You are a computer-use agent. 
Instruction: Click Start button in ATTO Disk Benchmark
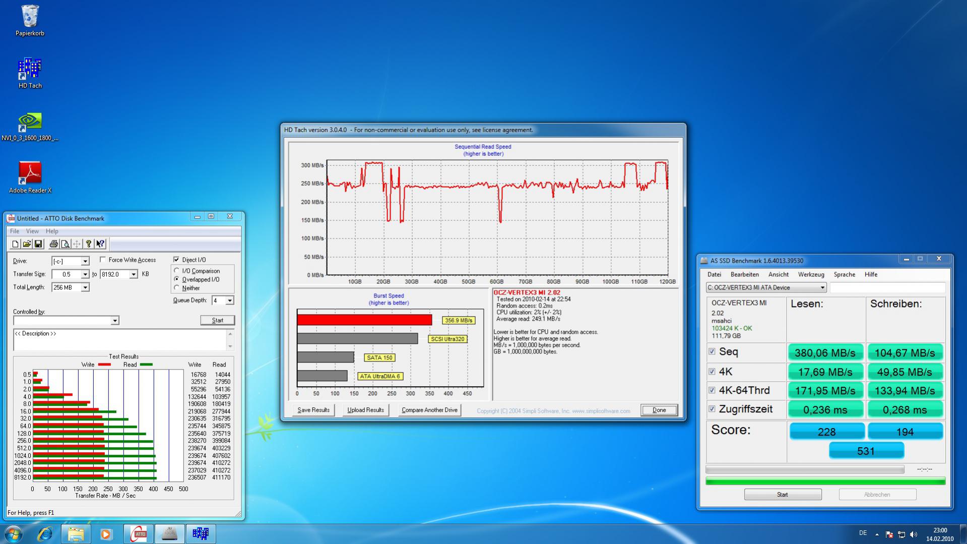pyautogui.click(x=217, y=320)
